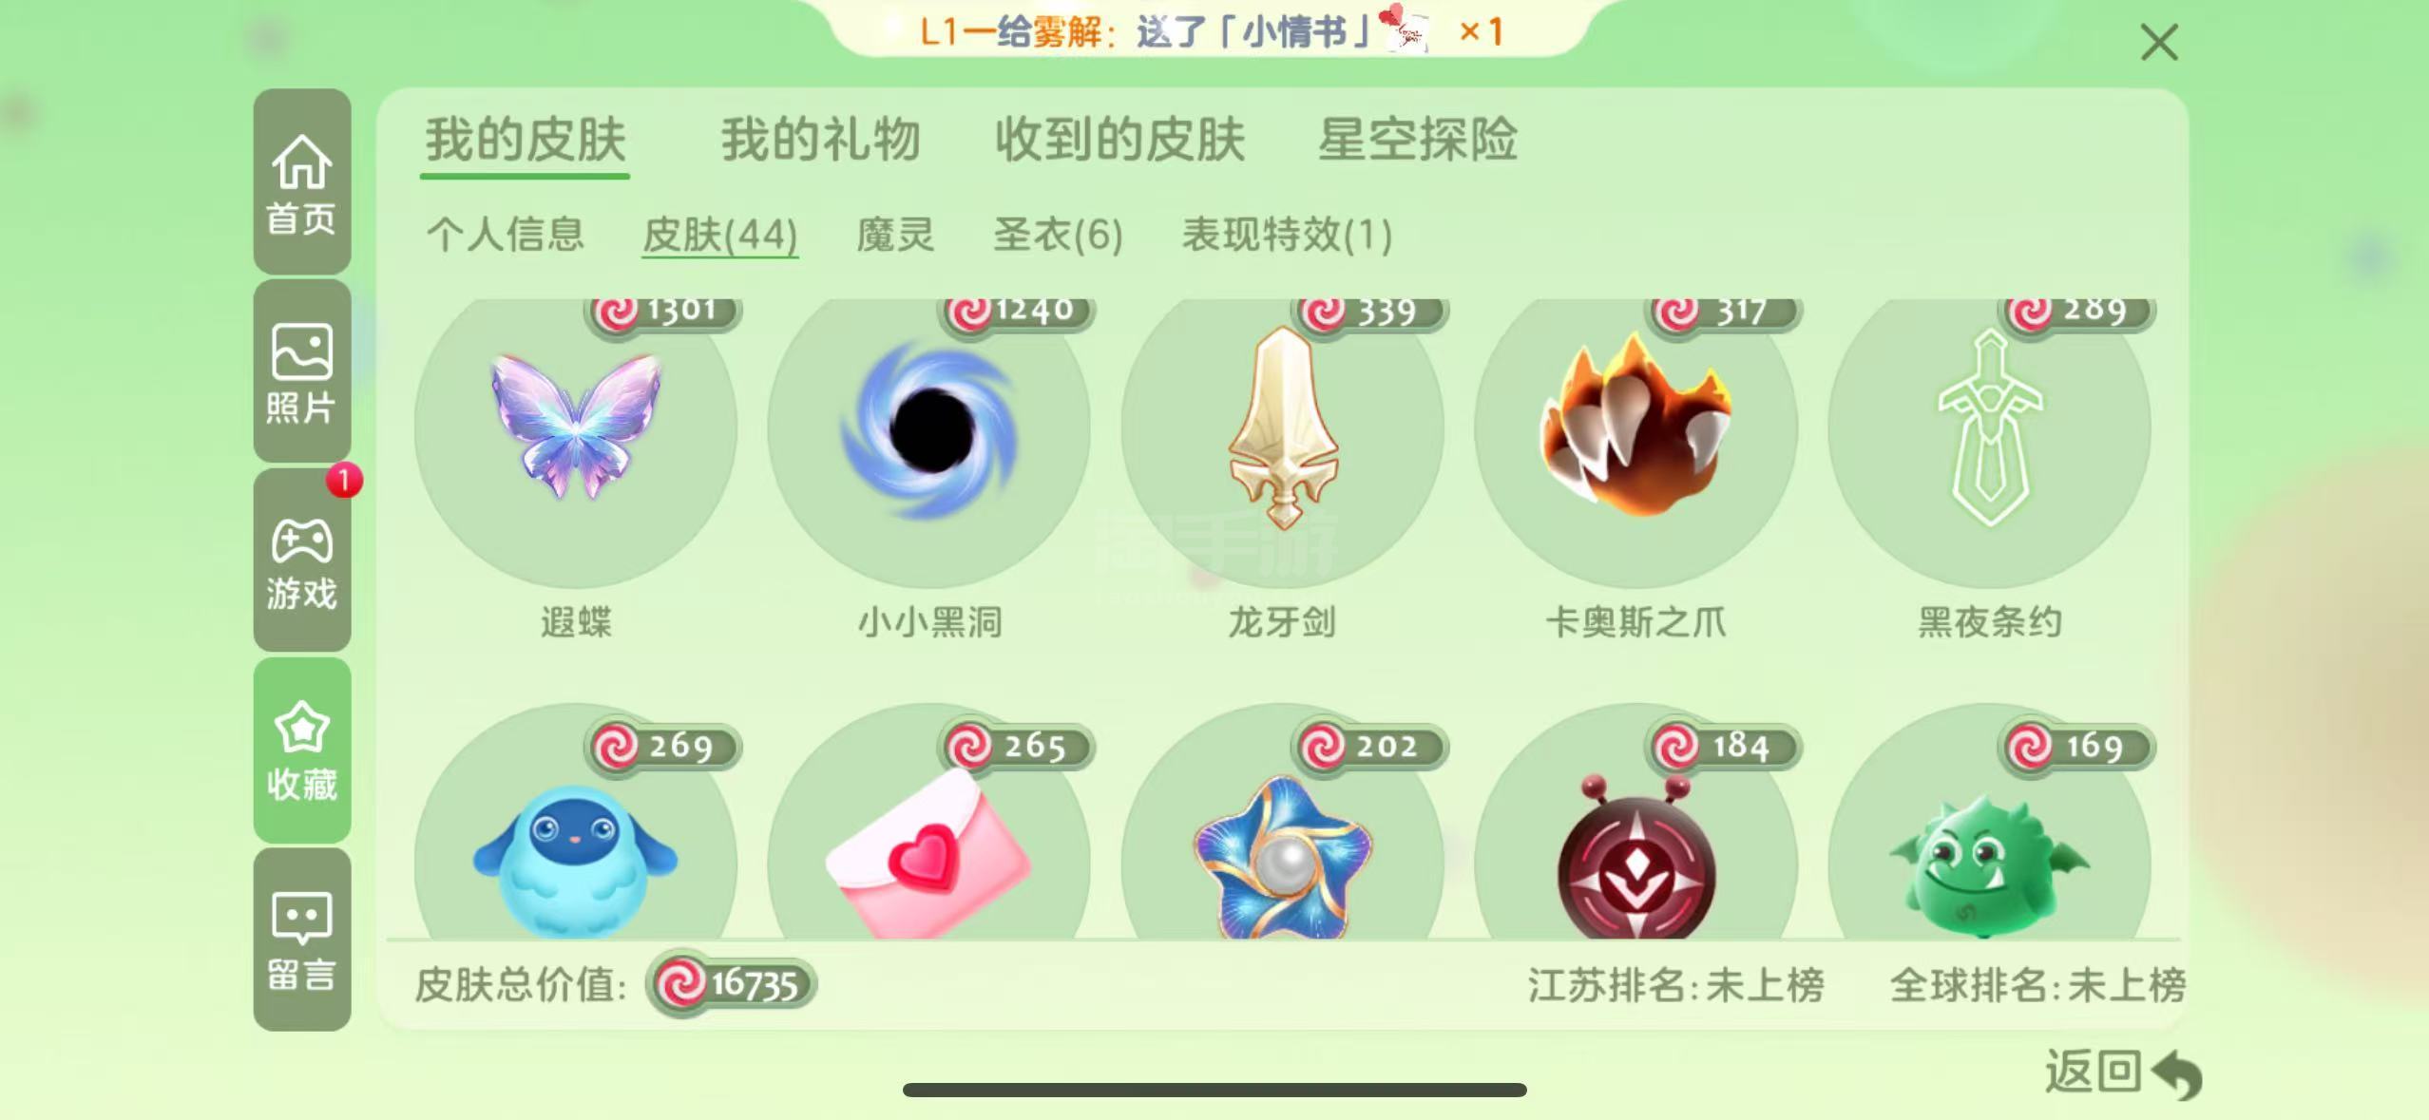
Task: Open the 游戏 games sidebar icon
Action: [302, 560]
